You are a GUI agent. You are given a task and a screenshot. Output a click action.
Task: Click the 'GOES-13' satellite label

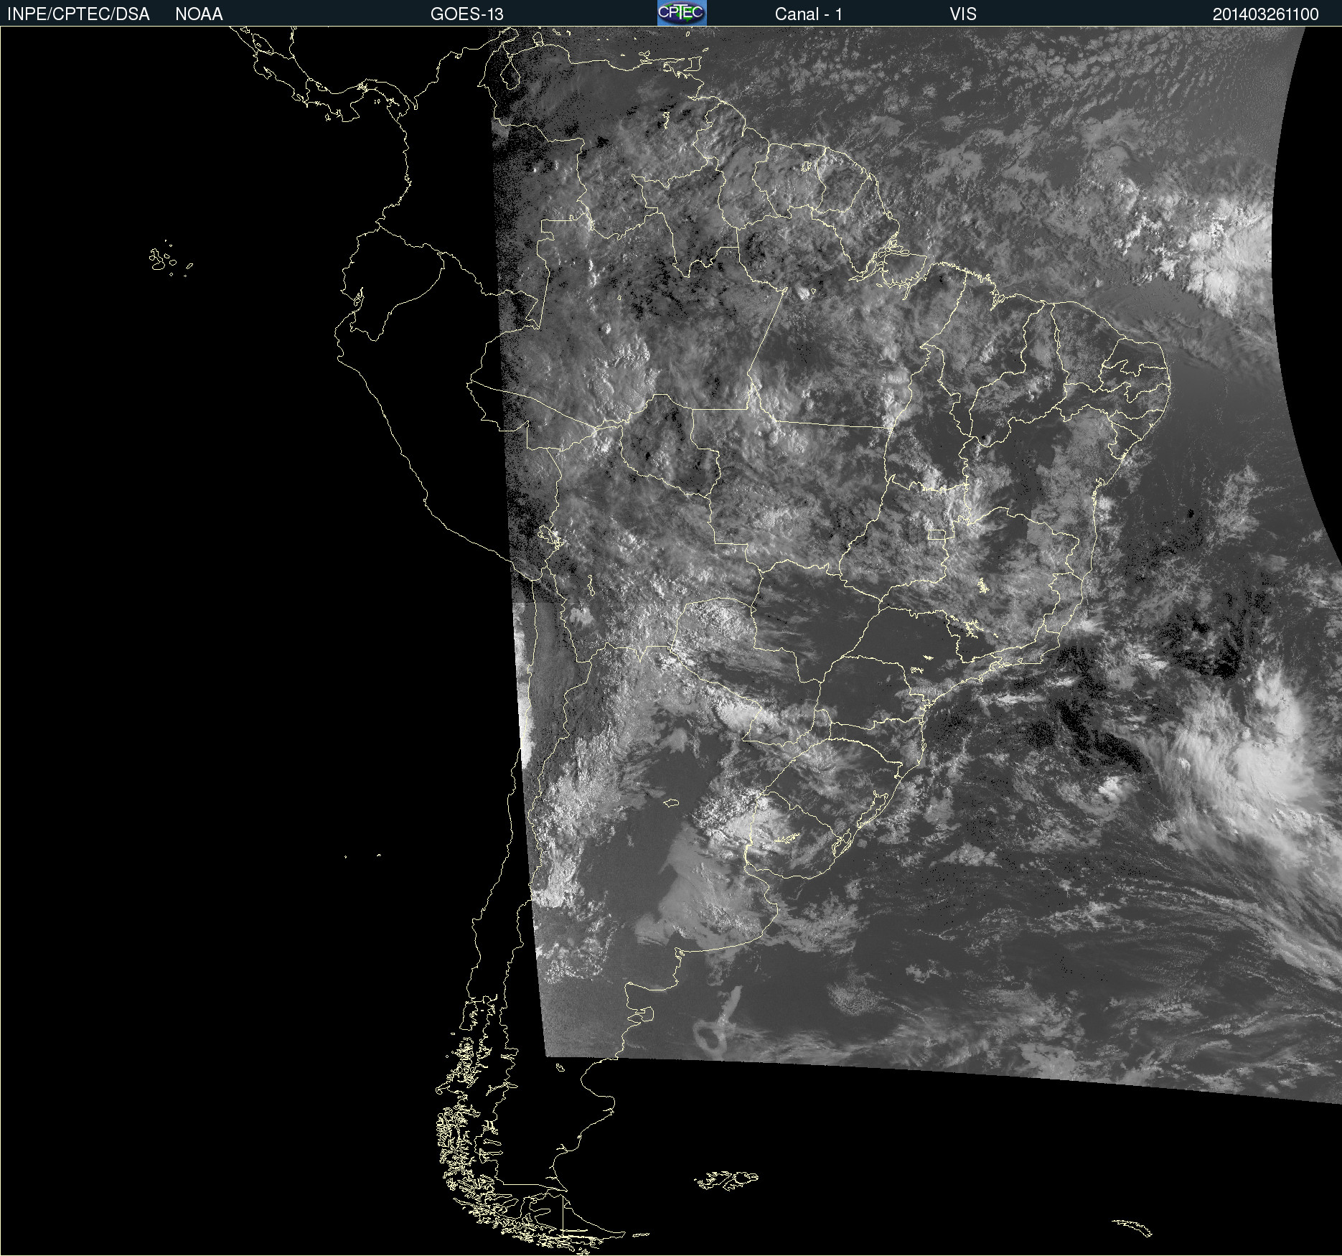[x=467, y=14]
